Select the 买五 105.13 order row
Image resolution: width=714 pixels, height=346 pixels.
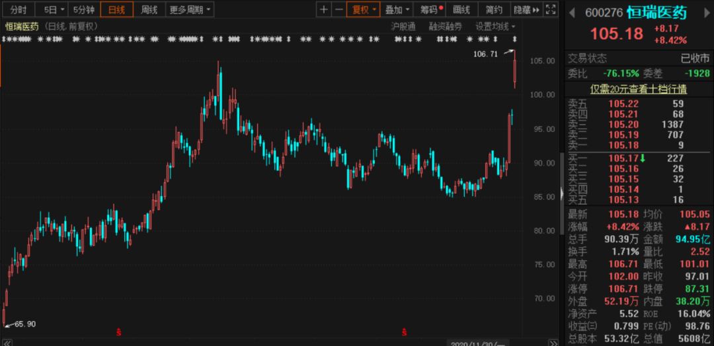click(639, 200)
